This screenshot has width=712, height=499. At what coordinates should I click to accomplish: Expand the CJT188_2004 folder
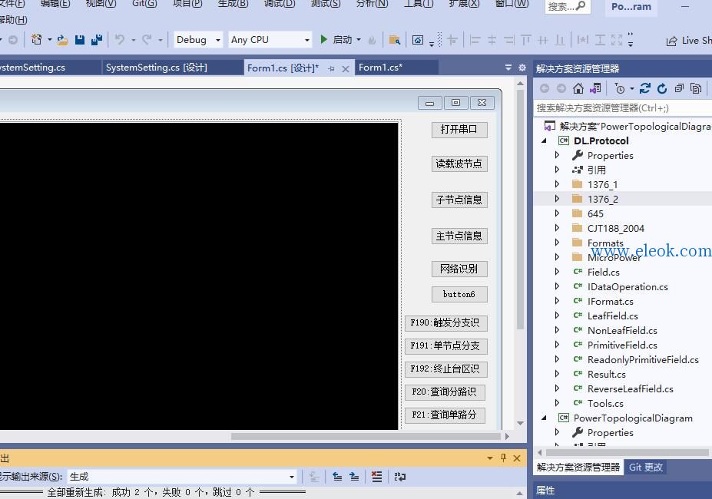click(557, 228)
